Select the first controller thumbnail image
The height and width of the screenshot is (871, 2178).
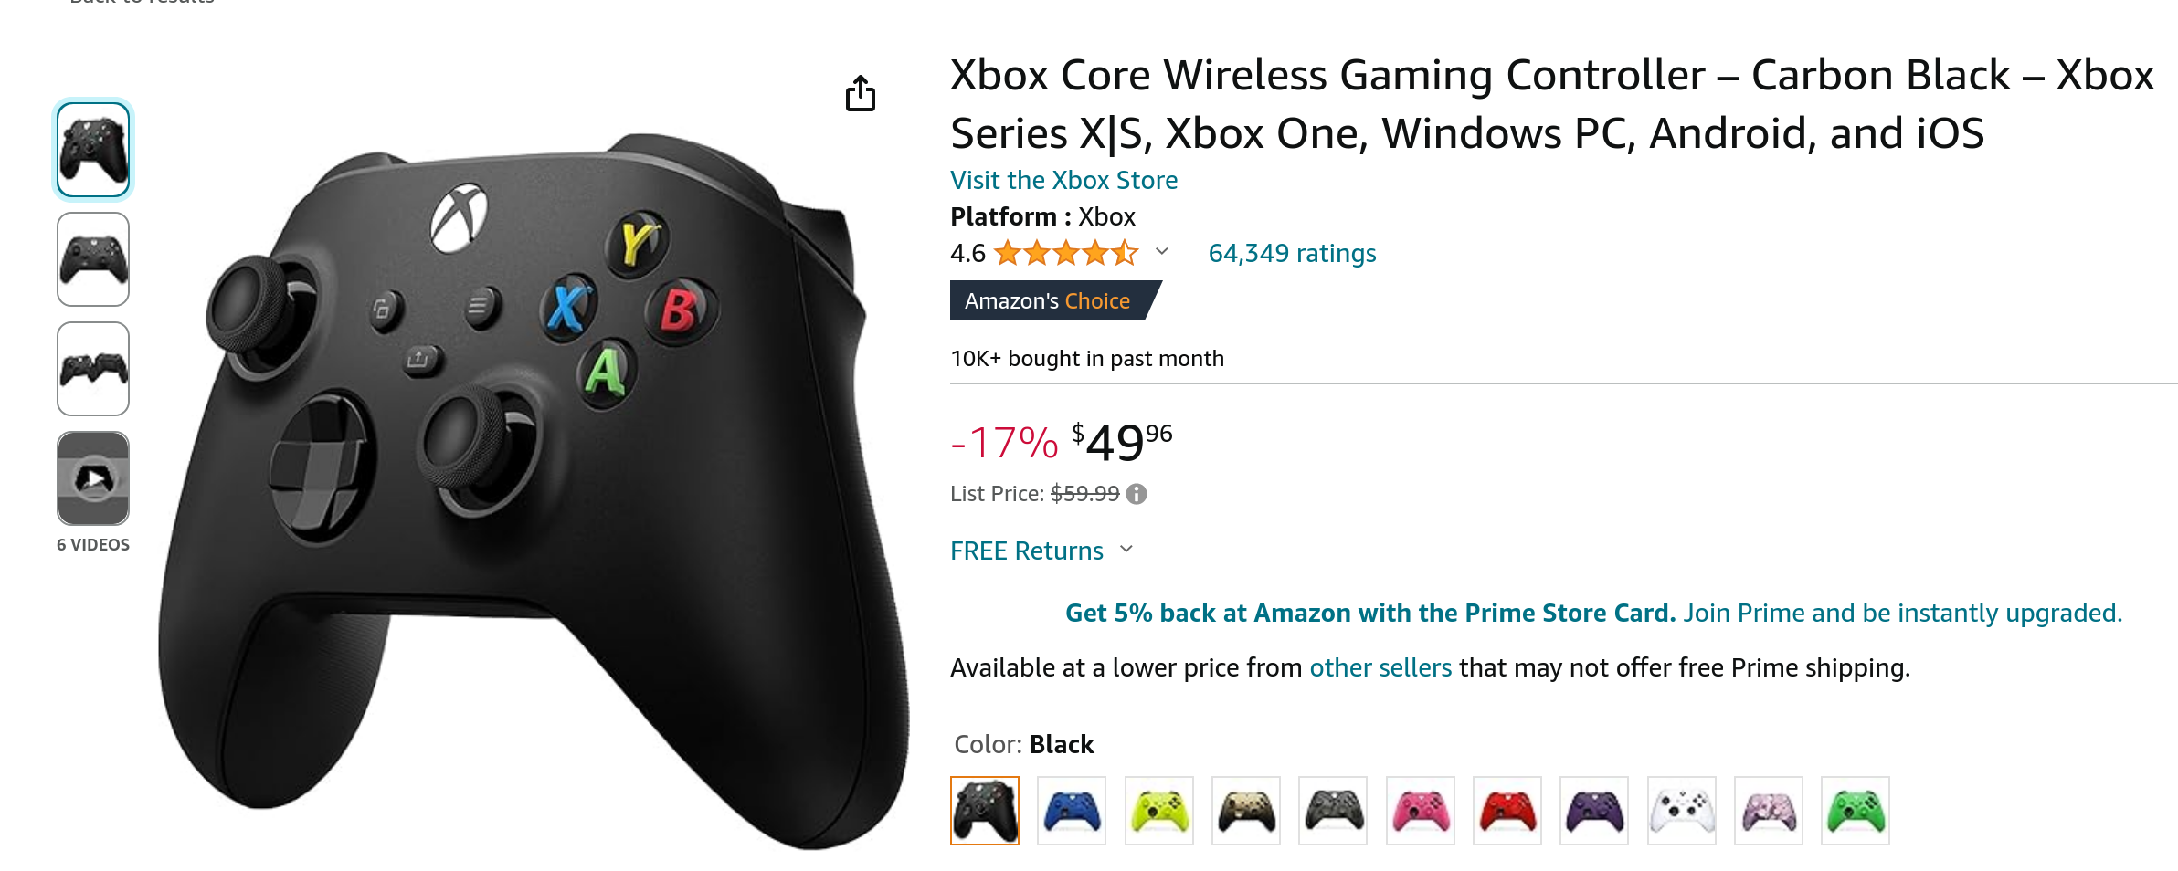93,150
